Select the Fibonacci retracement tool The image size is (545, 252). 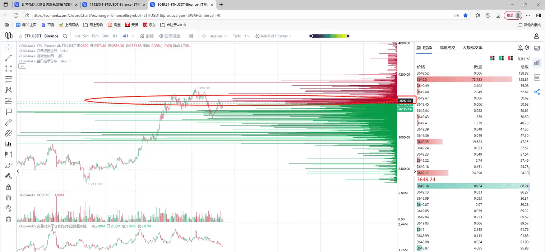pos(9,101)
